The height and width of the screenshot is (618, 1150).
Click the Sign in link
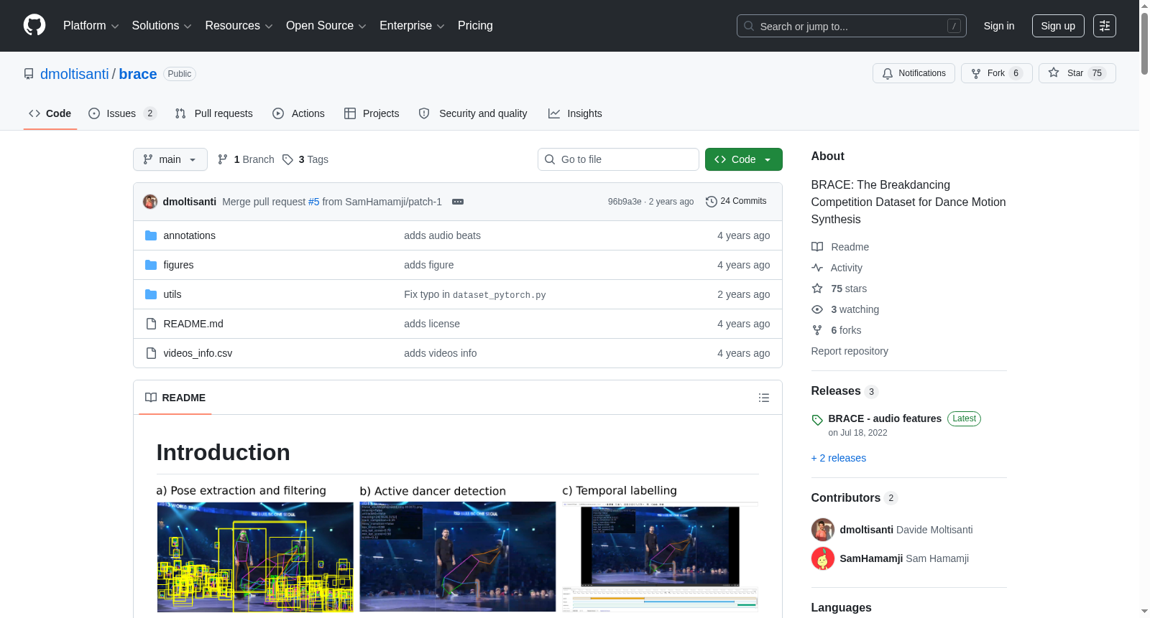pos(999,26)
